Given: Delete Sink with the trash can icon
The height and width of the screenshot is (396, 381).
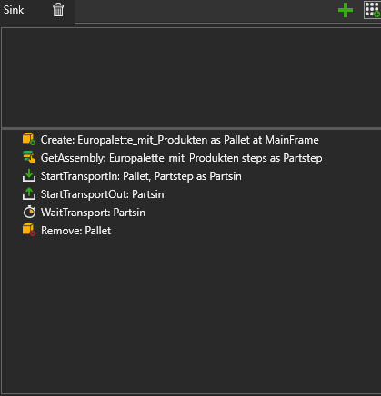Looking at the screenshot, I should coord(58,10).
